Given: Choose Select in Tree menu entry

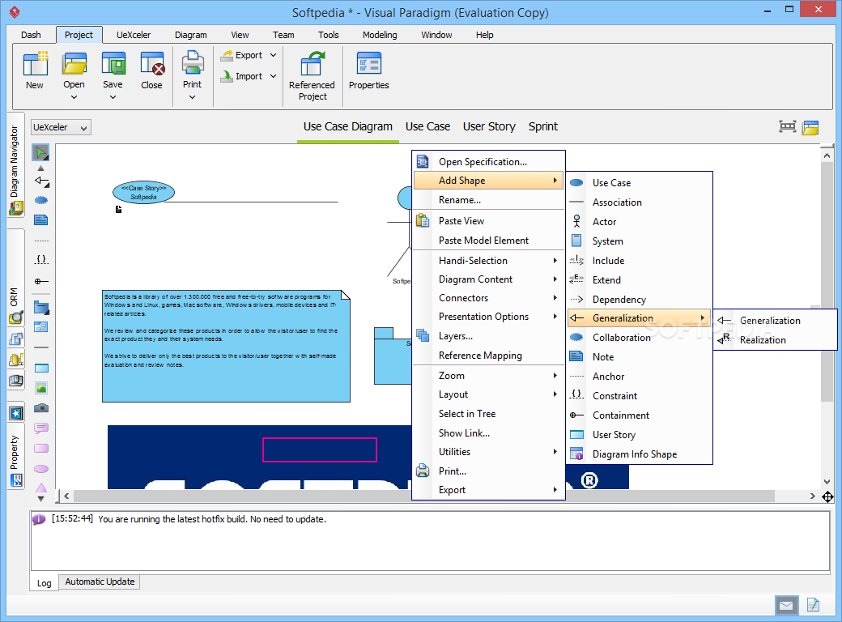Looking at the screenshot, I should point(489,414).
